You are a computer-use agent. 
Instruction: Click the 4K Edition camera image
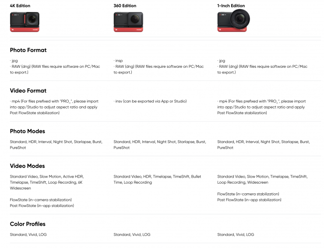click(25, 21)
